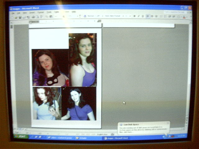
Task: Open the Style dropdown showing Normal + Left
Action: click(x=95, y=16)
